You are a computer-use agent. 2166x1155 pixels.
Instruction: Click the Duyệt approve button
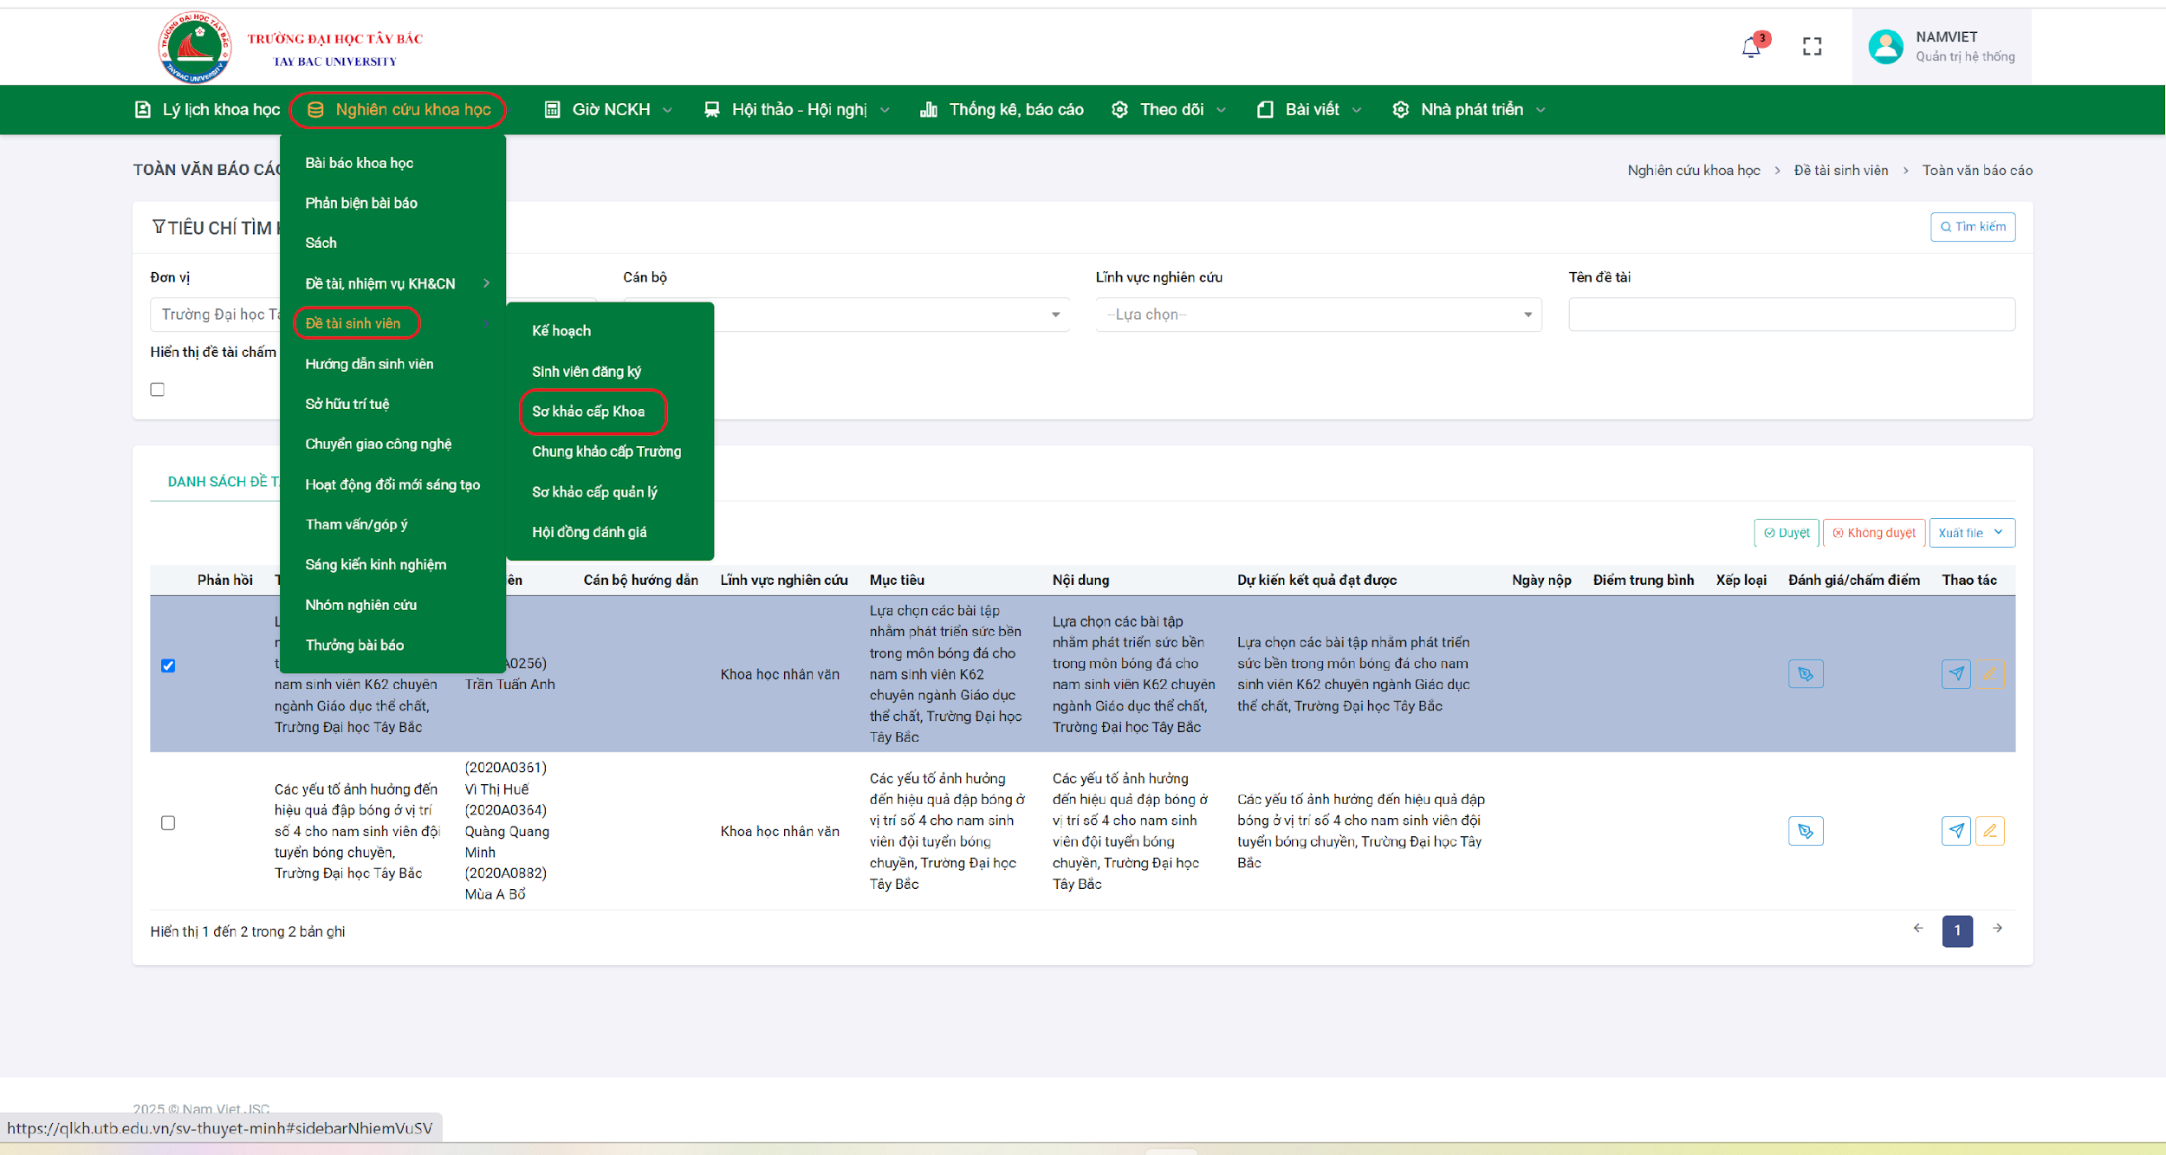[1787, 533]
